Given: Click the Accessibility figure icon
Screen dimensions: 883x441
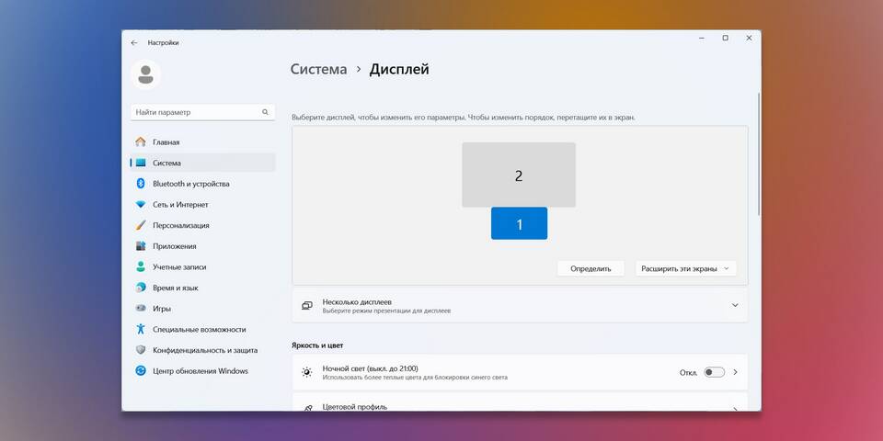Looking at the screenshot, I should click(x=141, y=329).
